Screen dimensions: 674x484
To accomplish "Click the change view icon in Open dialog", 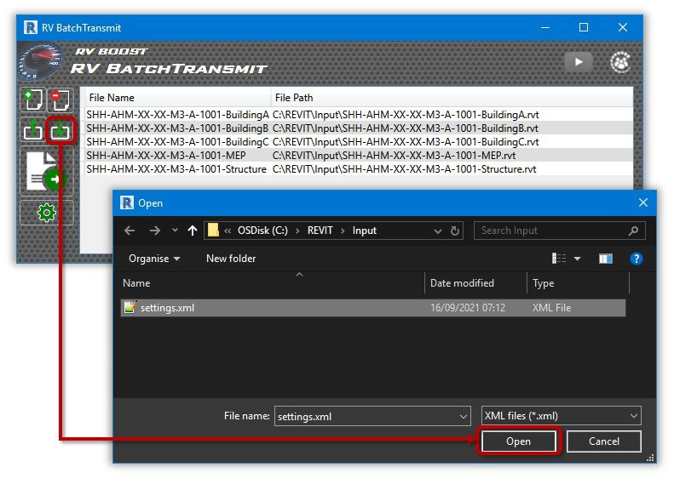I will pyautogui.click(x=559, y=259).
